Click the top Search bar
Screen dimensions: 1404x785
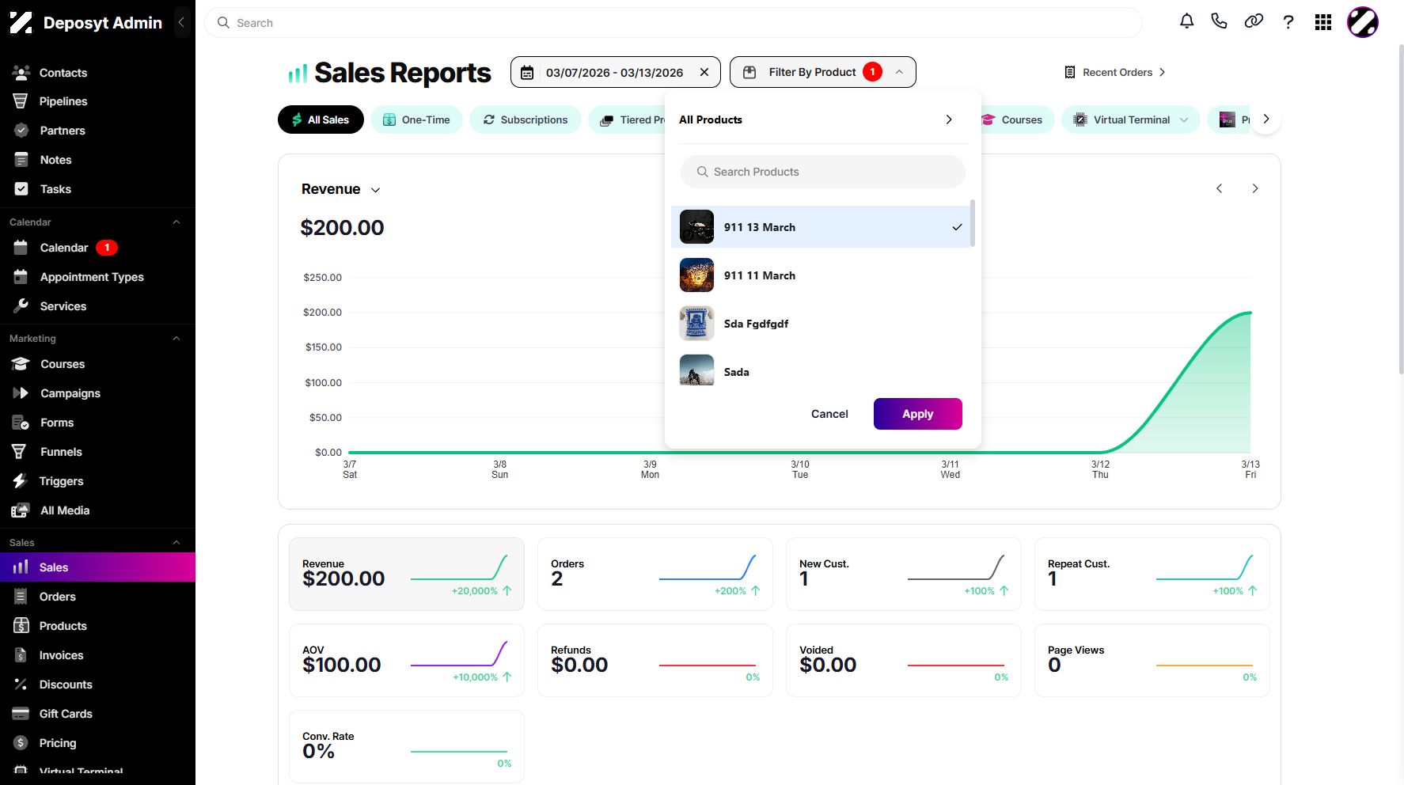[674, 23]
